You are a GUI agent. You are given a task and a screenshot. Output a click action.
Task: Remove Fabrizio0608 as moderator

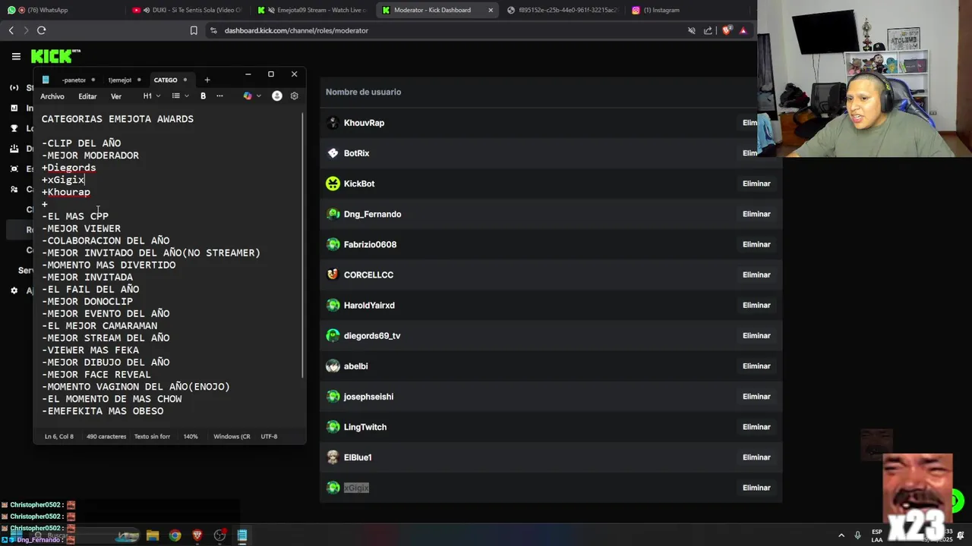coord(756,244)
